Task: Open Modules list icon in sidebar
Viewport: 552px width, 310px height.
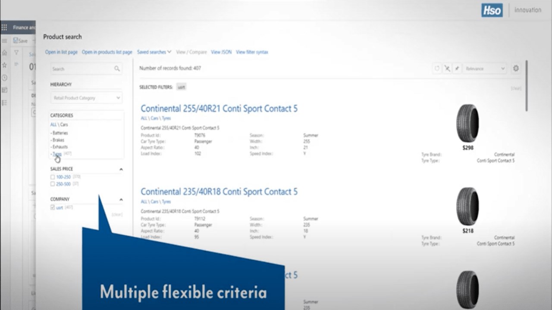Action: pos(4,102)
